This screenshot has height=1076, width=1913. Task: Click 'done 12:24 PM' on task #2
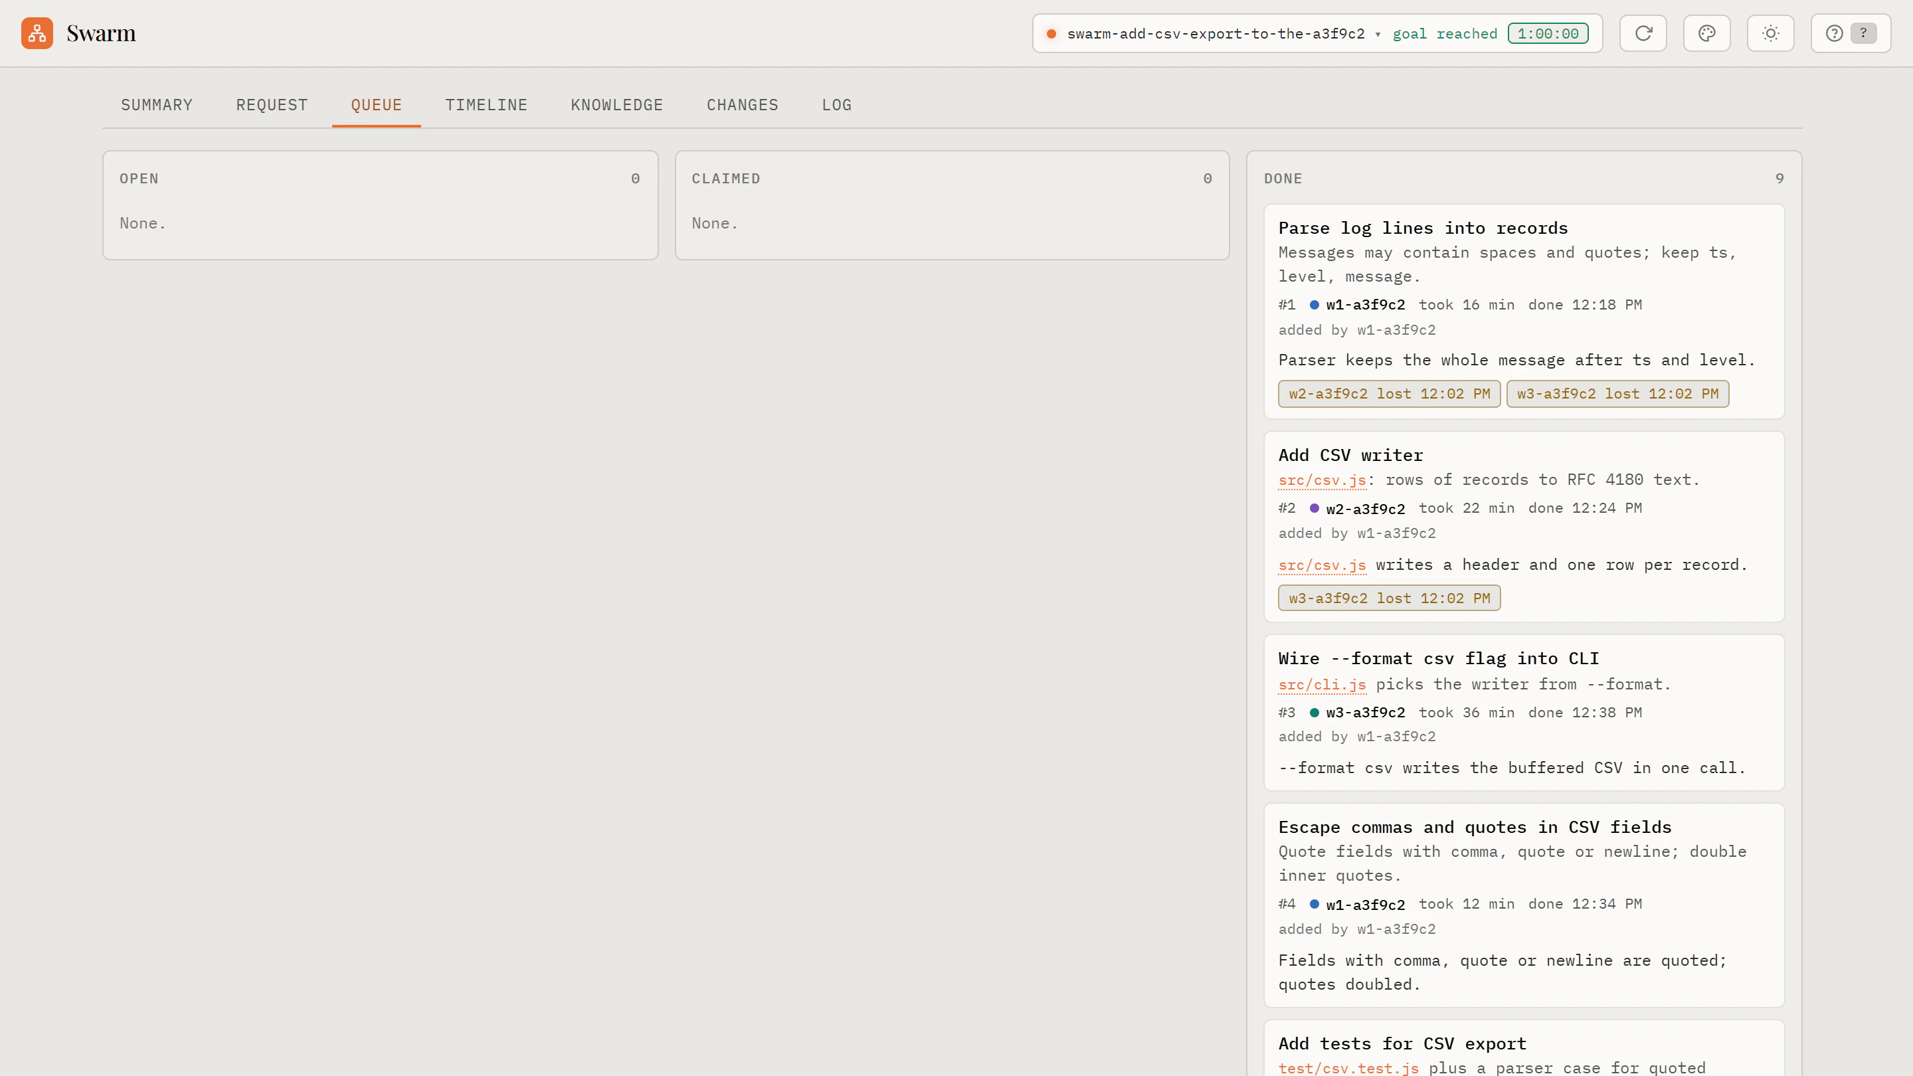(1585, 508)
